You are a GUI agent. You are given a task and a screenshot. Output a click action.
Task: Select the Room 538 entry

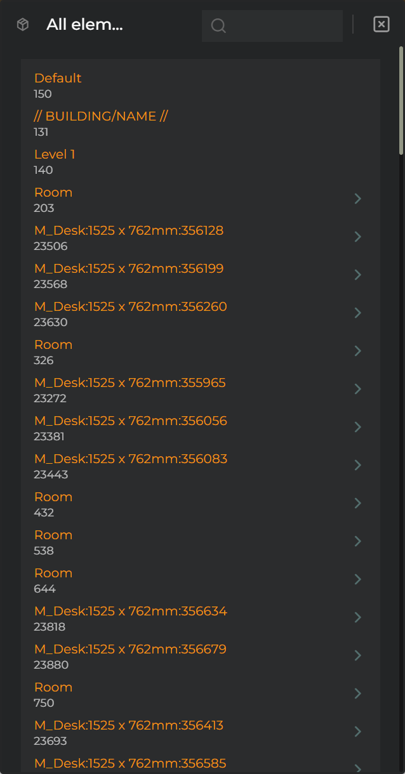pos(201,542)
